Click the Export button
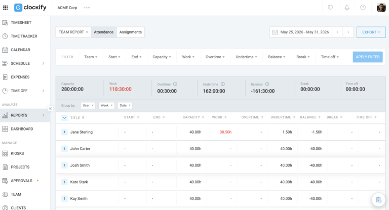 click(371, 32)
